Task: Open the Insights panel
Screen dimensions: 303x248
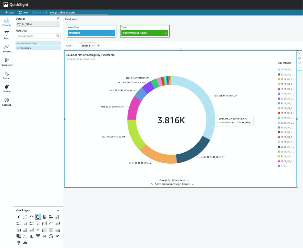Action: click(x=7, y=49)
